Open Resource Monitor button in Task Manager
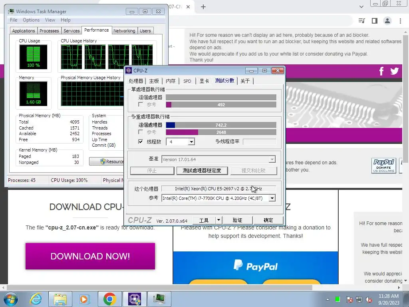Screen dimensions: 409x307 [x=107, y=161]
